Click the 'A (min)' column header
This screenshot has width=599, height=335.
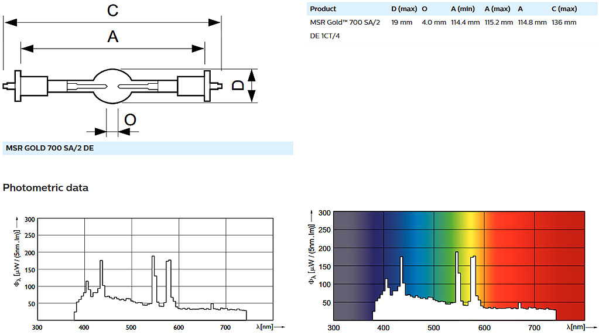point(463,9)
